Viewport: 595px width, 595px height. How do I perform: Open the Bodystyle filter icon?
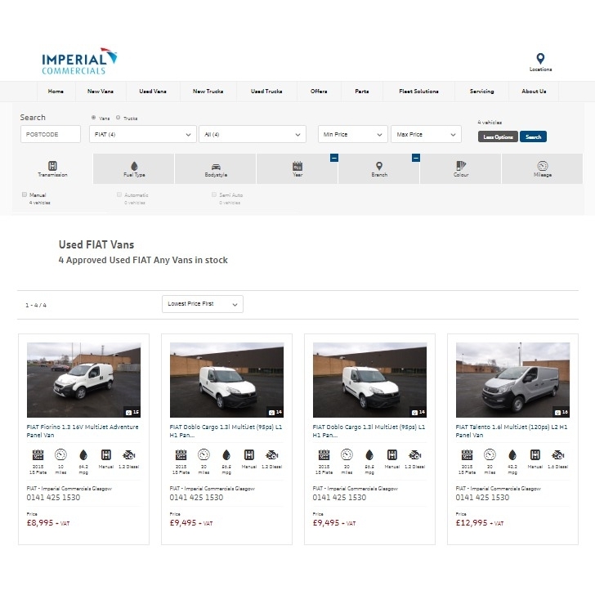tap(216, 165)
